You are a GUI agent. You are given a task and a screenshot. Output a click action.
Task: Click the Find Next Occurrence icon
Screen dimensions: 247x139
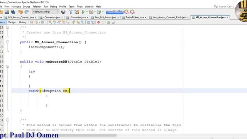(x=59, y=22)
